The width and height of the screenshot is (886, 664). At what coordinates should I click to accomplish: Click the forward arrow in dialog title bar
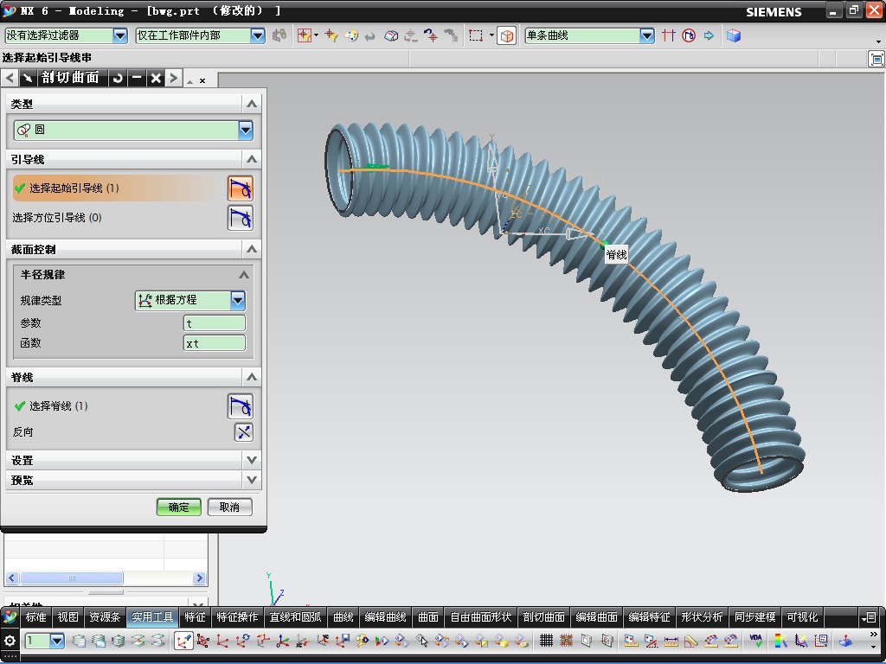coord(173,78)
